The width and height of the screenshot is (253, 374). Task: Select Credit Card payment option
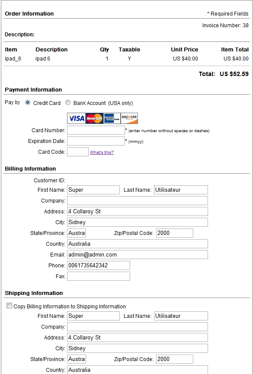tap(28, 103)
